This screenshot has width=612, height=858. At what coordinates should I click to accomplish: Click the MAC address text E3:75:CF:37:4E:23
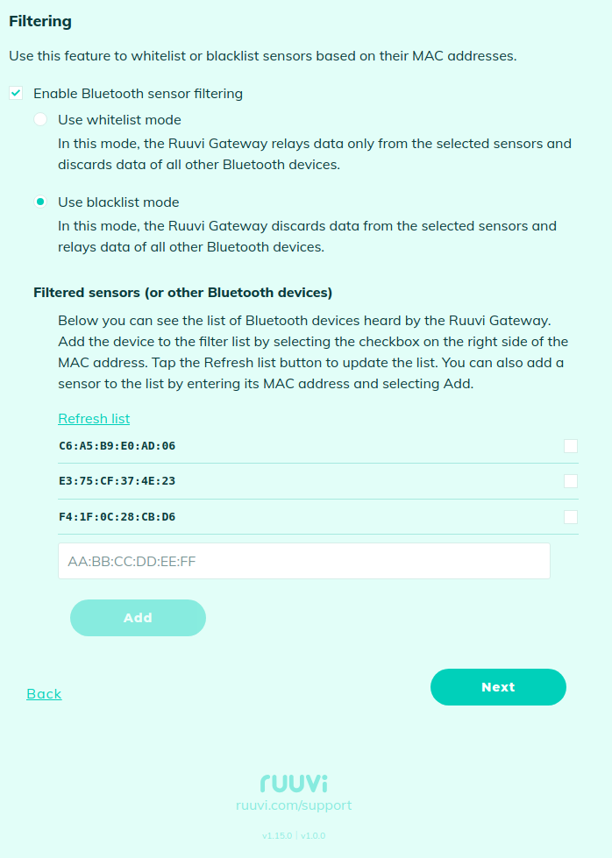click(x=117, y=481)
